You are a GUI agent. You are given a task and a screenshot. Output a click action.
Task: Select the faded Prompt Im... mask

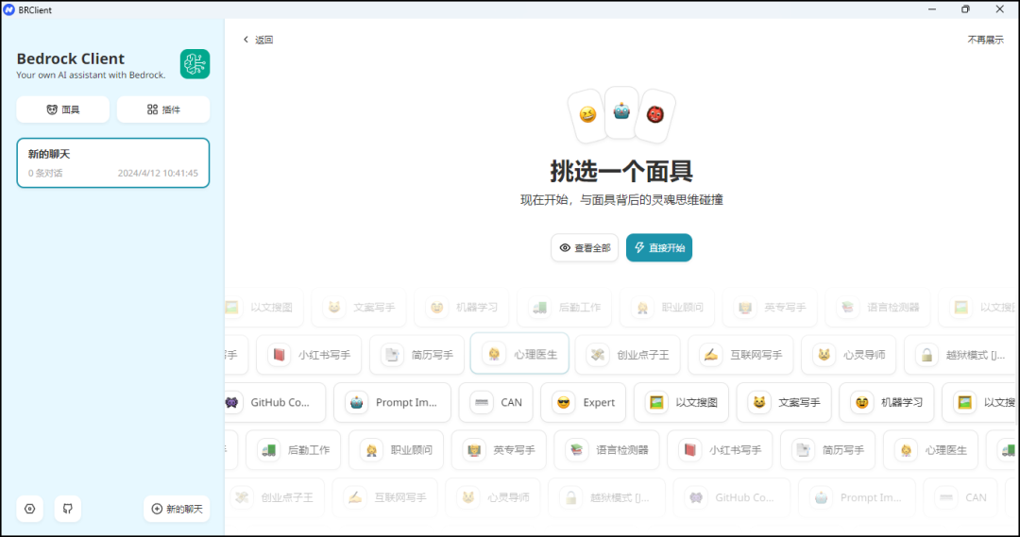coord(857,497)
